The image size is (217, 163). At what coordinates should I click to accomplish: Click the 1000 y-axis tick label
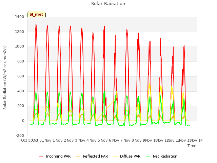(20, 47)
